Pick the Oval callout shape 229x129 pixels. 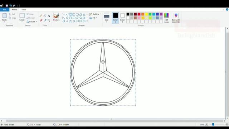[x=81, y=21]
